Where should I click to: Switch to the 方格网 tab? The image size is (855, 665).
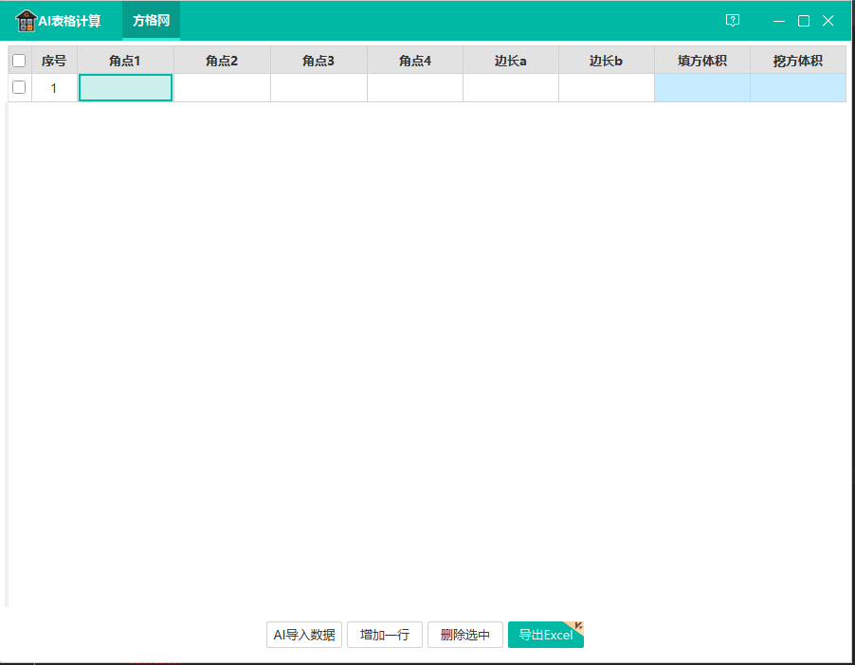[151, 21]
